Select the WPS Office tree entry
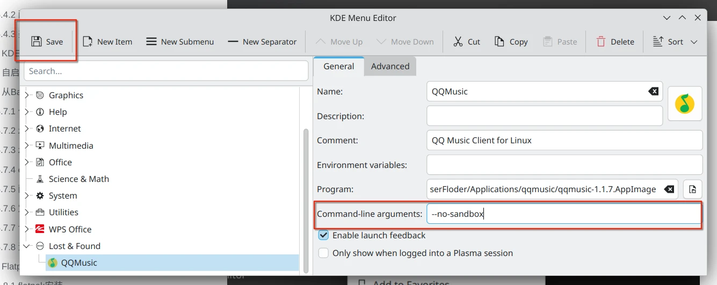This screenshot has height=285, width=717. [x=70, y=230]
